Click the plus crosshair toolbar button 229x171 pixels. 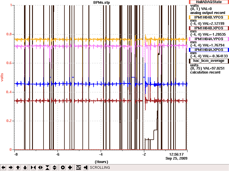click(70, 168)
